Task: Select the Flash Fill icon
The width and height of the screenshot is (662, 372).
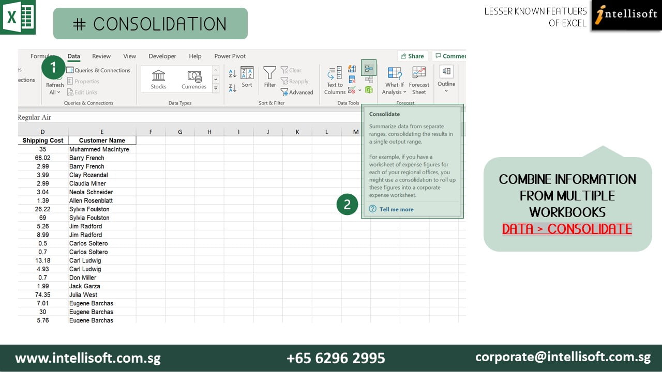Action: tap(352, 69)
